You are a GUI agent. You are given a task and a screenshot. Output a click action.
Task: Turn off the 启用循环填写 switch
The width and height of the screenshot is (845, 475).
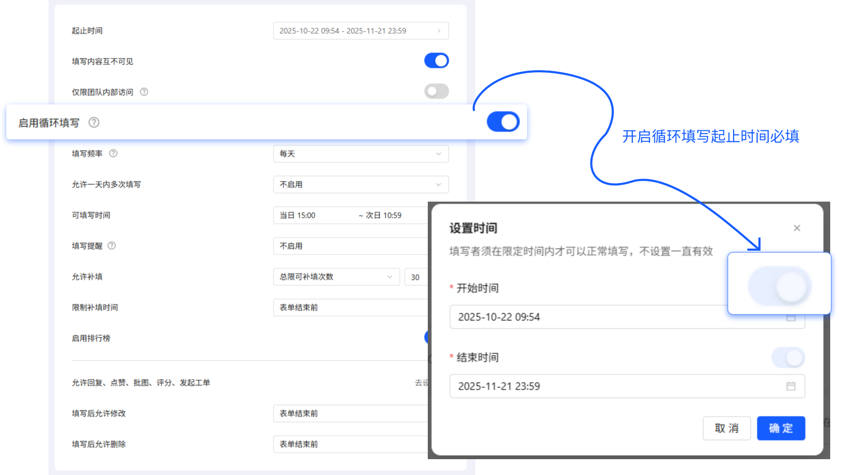click(x=503, y=121)
